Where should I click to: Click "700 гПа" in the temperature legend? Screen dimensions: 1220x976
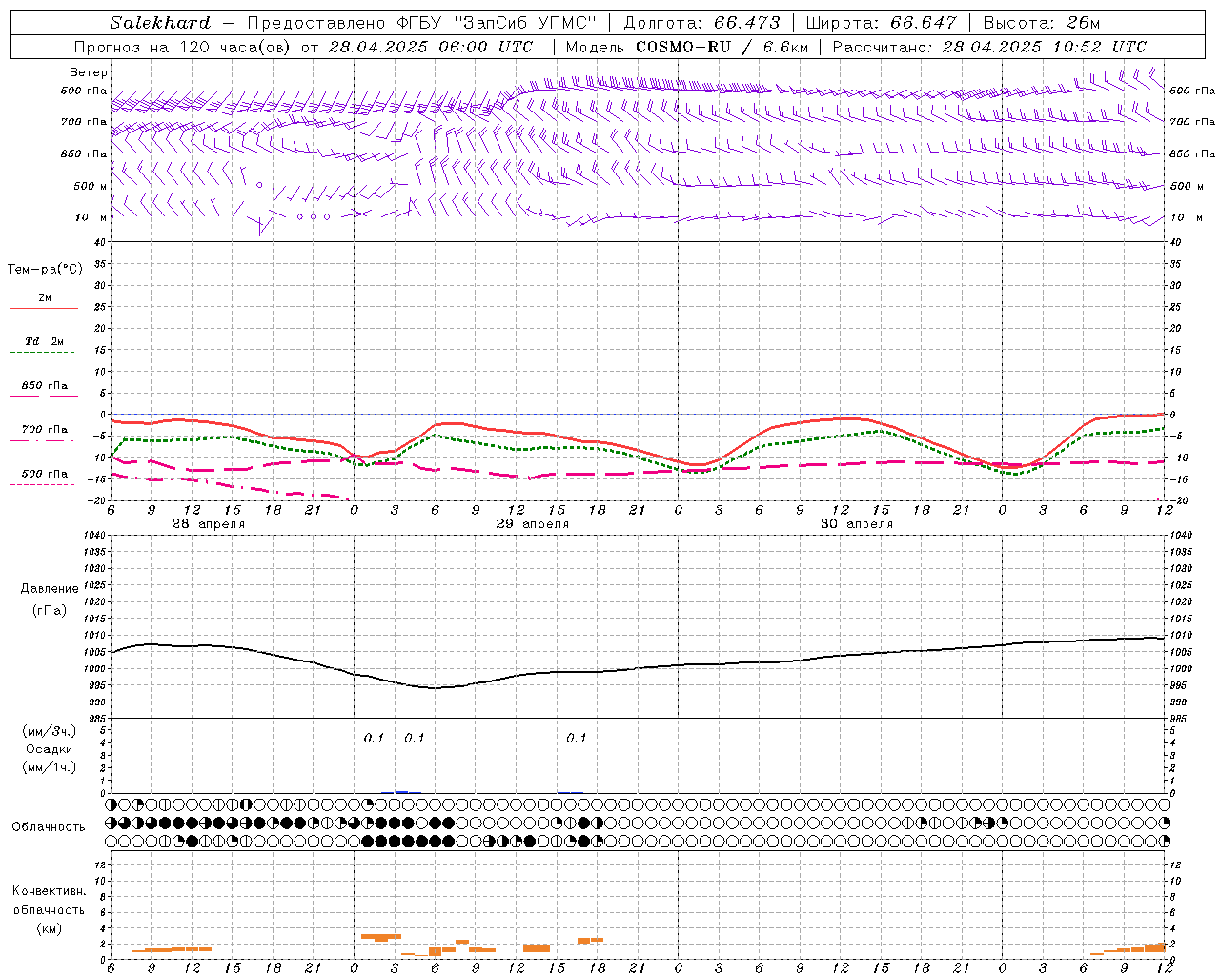(x=45, y=430)
